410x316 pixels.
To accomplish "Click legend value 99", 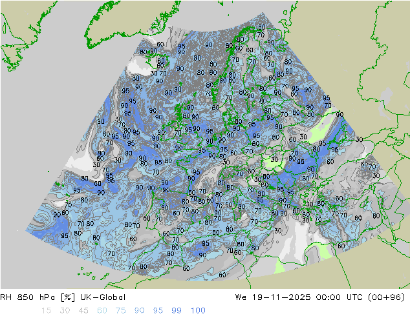I will 177,311.
